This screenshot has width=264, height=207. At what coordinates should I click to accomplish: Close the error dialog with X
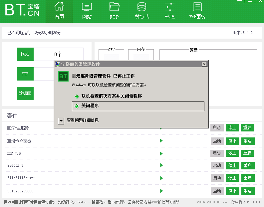204,64
